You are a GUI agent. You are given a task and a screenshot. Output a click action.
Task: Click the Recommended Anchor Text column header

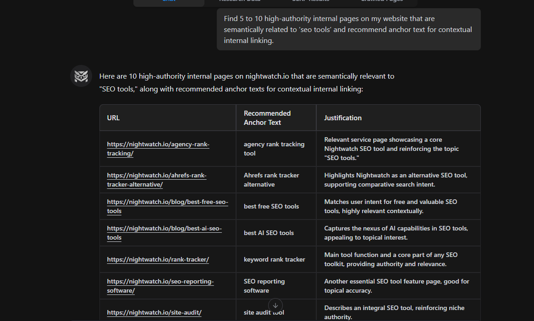pyautogui.click(x=267, y=118)
